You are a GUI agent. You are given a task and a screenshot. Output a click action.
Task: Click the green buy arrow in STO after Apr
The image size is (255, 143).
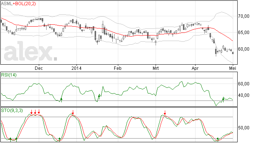pyautogui.click(x=218, y=140)
